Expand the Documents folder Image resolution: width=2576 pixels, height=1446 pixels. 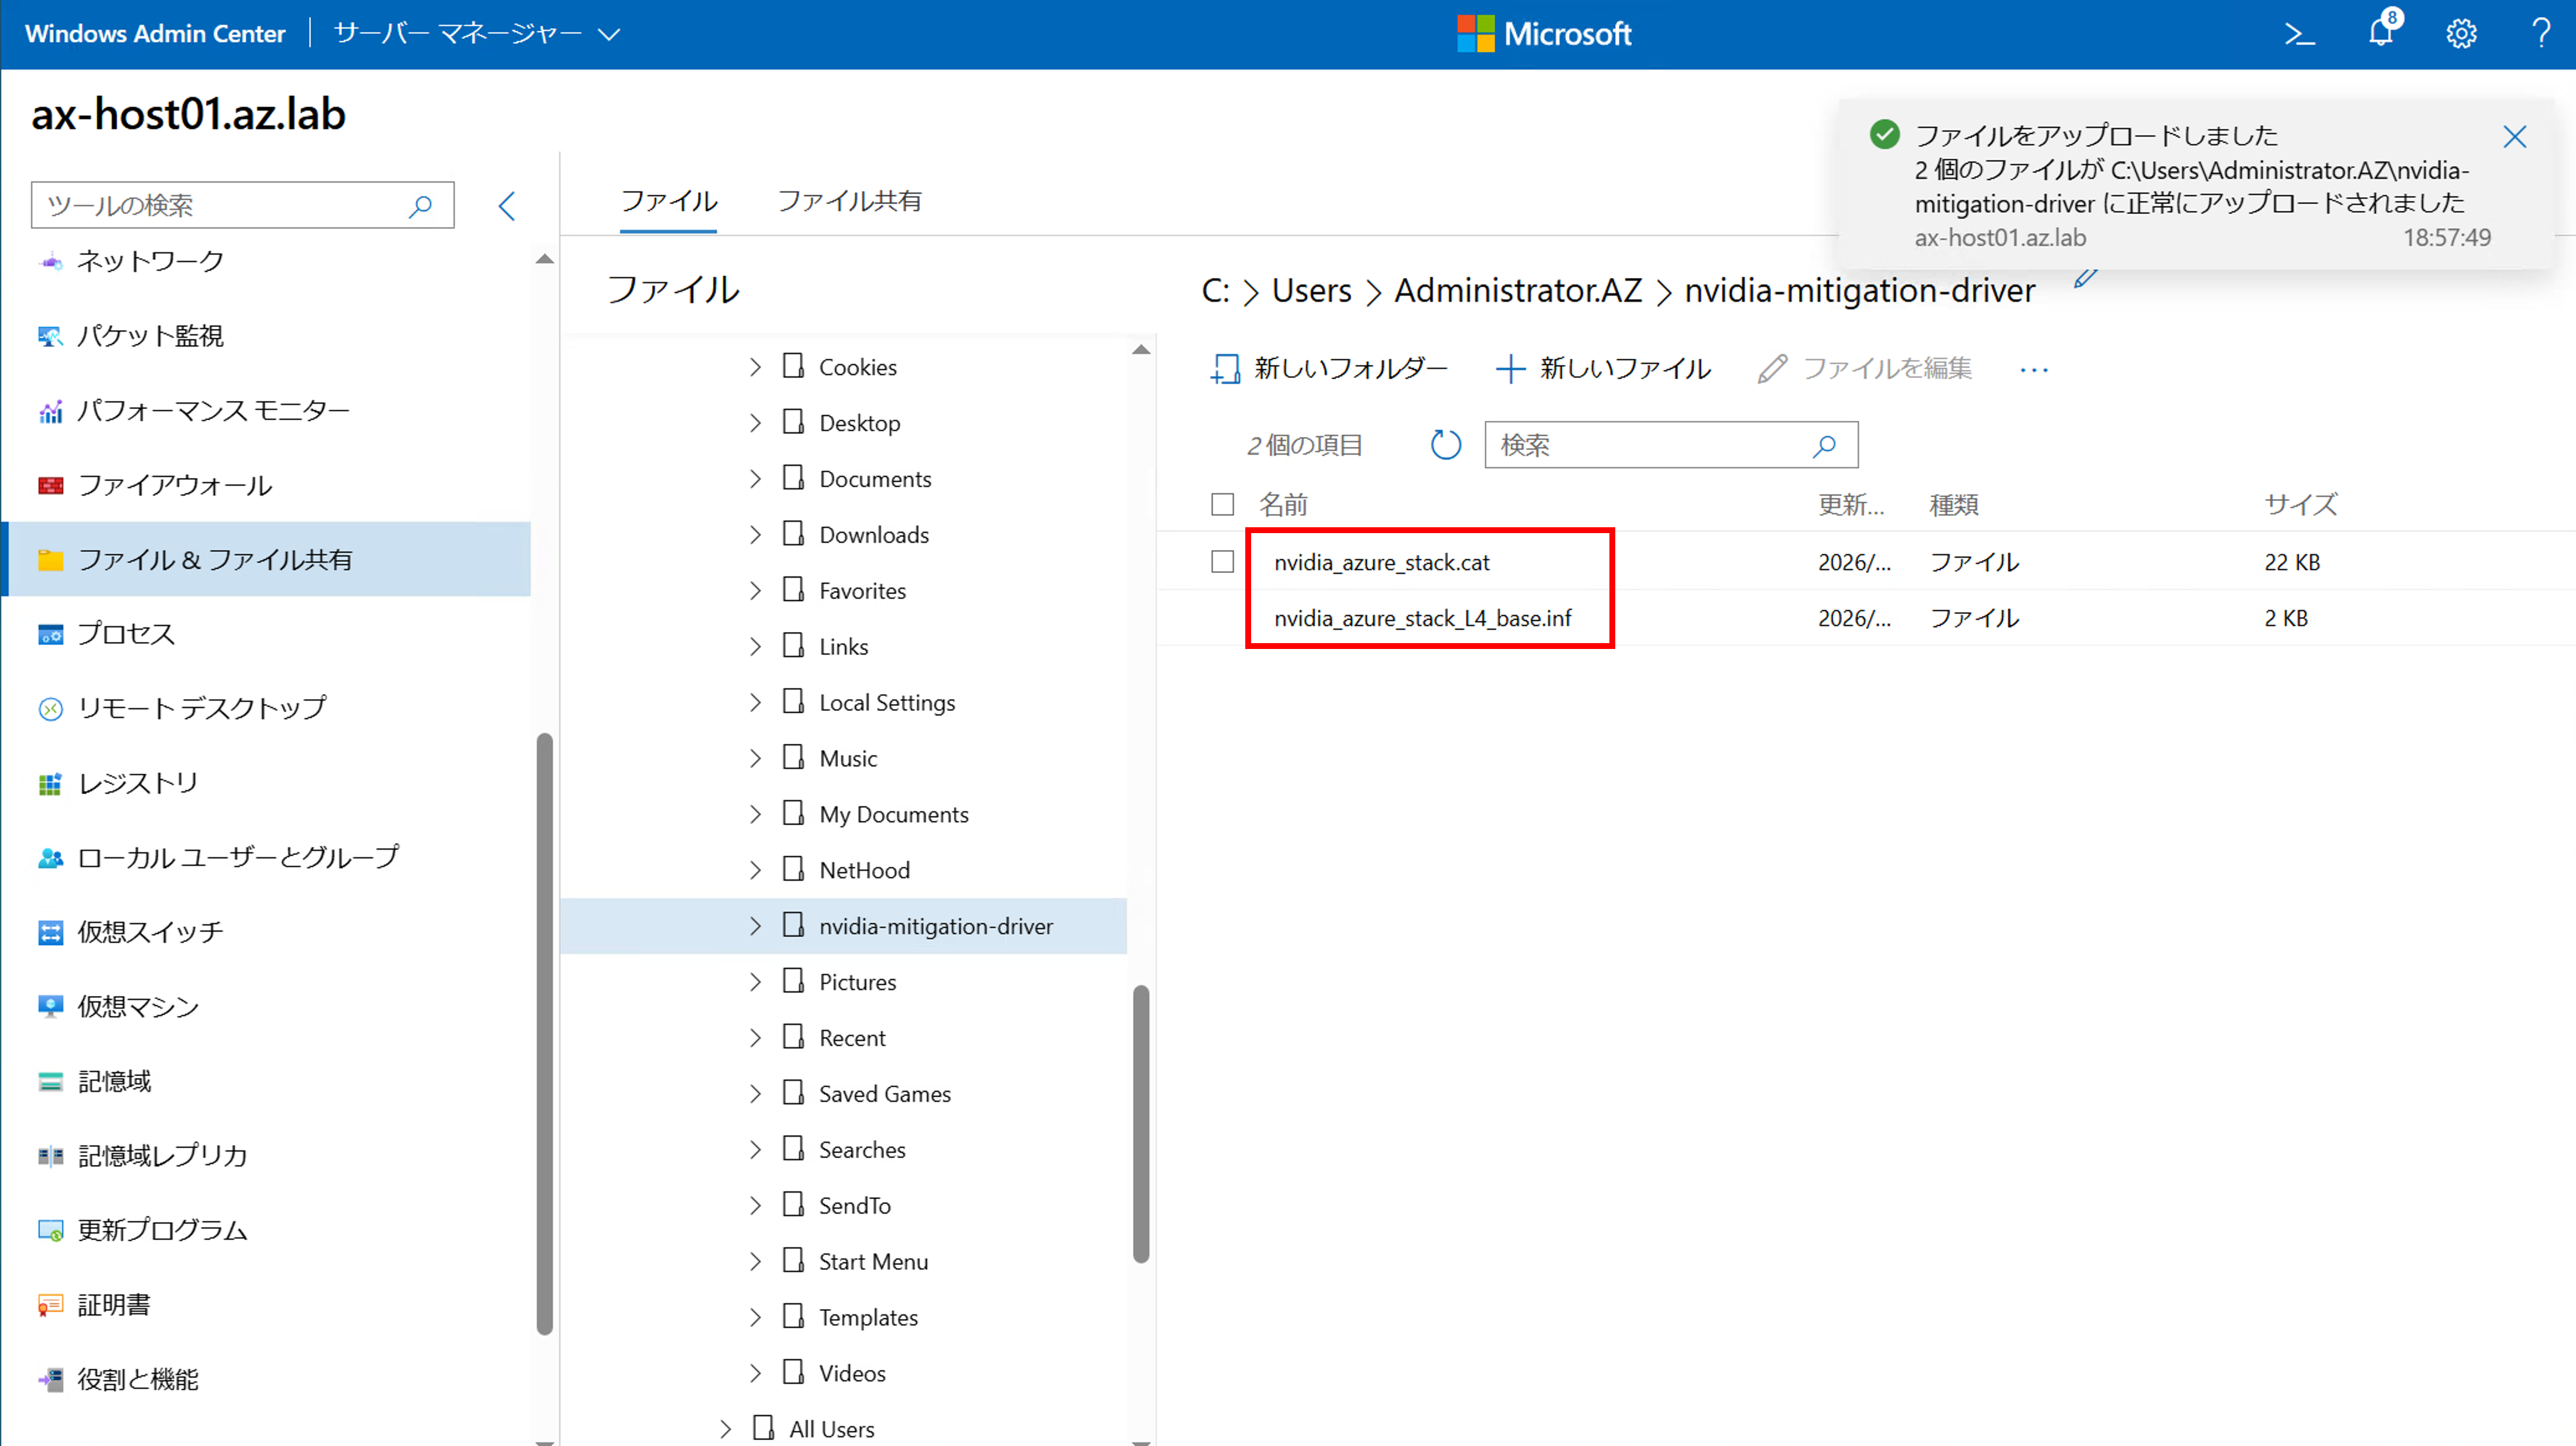(755, 479)
